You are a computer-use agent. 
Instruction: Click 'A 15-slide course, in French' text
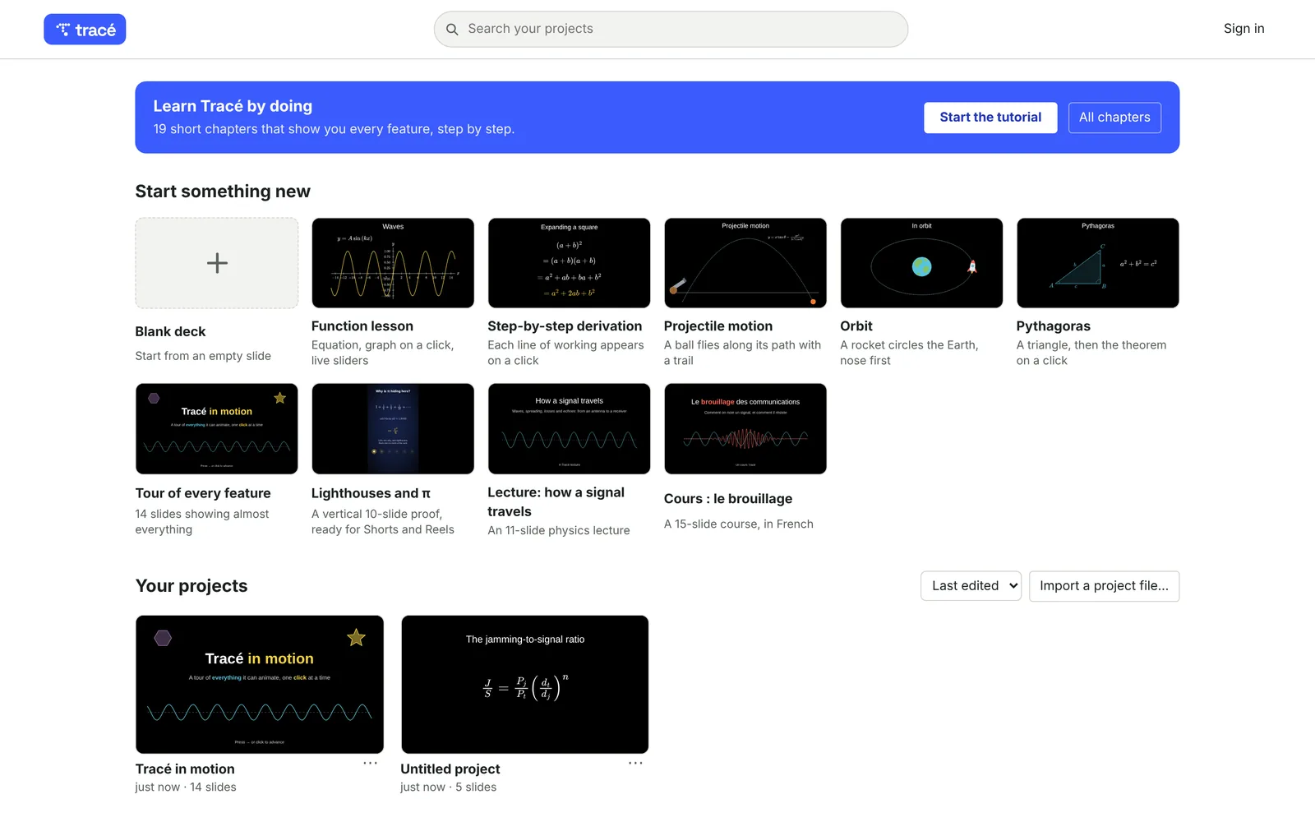[x=739, y=524]
